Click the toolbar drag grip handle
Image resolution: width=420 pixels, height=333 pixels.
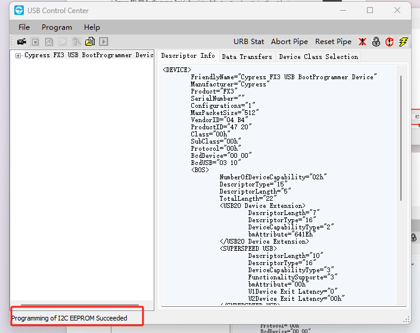[13, 42]
